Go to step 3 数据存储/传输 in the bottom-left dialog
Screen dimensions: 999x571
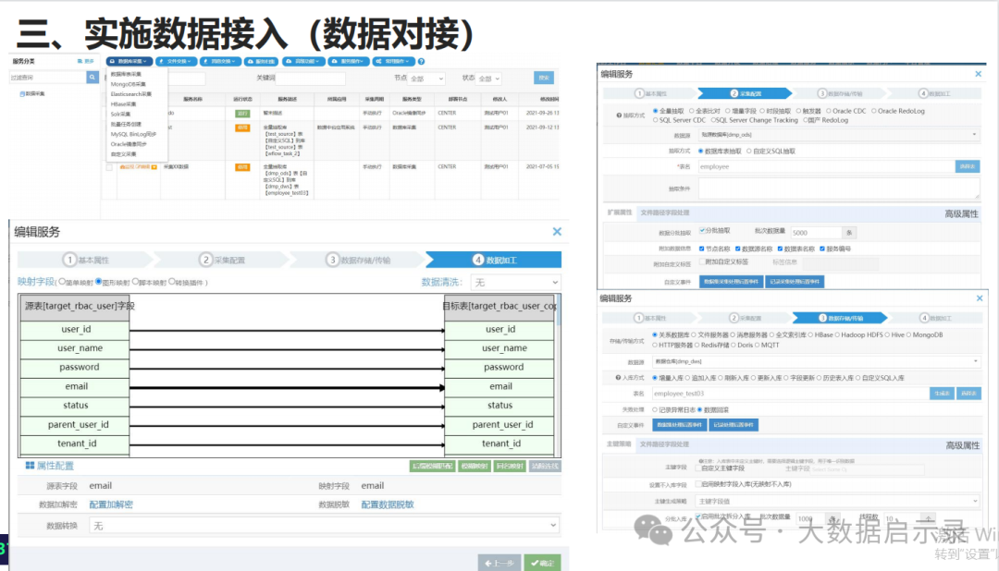[x=358, y=261]
